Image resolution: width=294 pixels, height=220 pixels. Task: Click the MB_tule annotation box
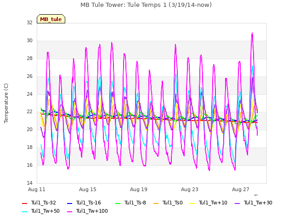[x=51, y=19]
